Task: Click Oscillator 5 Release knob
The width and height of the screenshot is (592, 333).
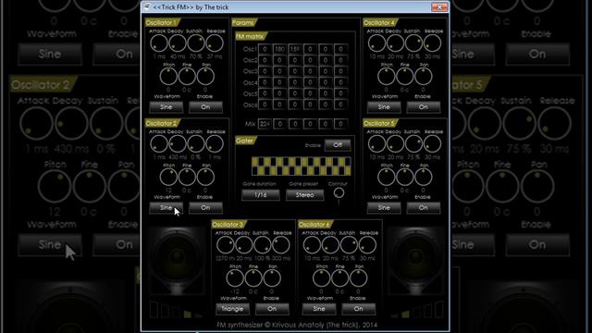Action: (432, 144)
